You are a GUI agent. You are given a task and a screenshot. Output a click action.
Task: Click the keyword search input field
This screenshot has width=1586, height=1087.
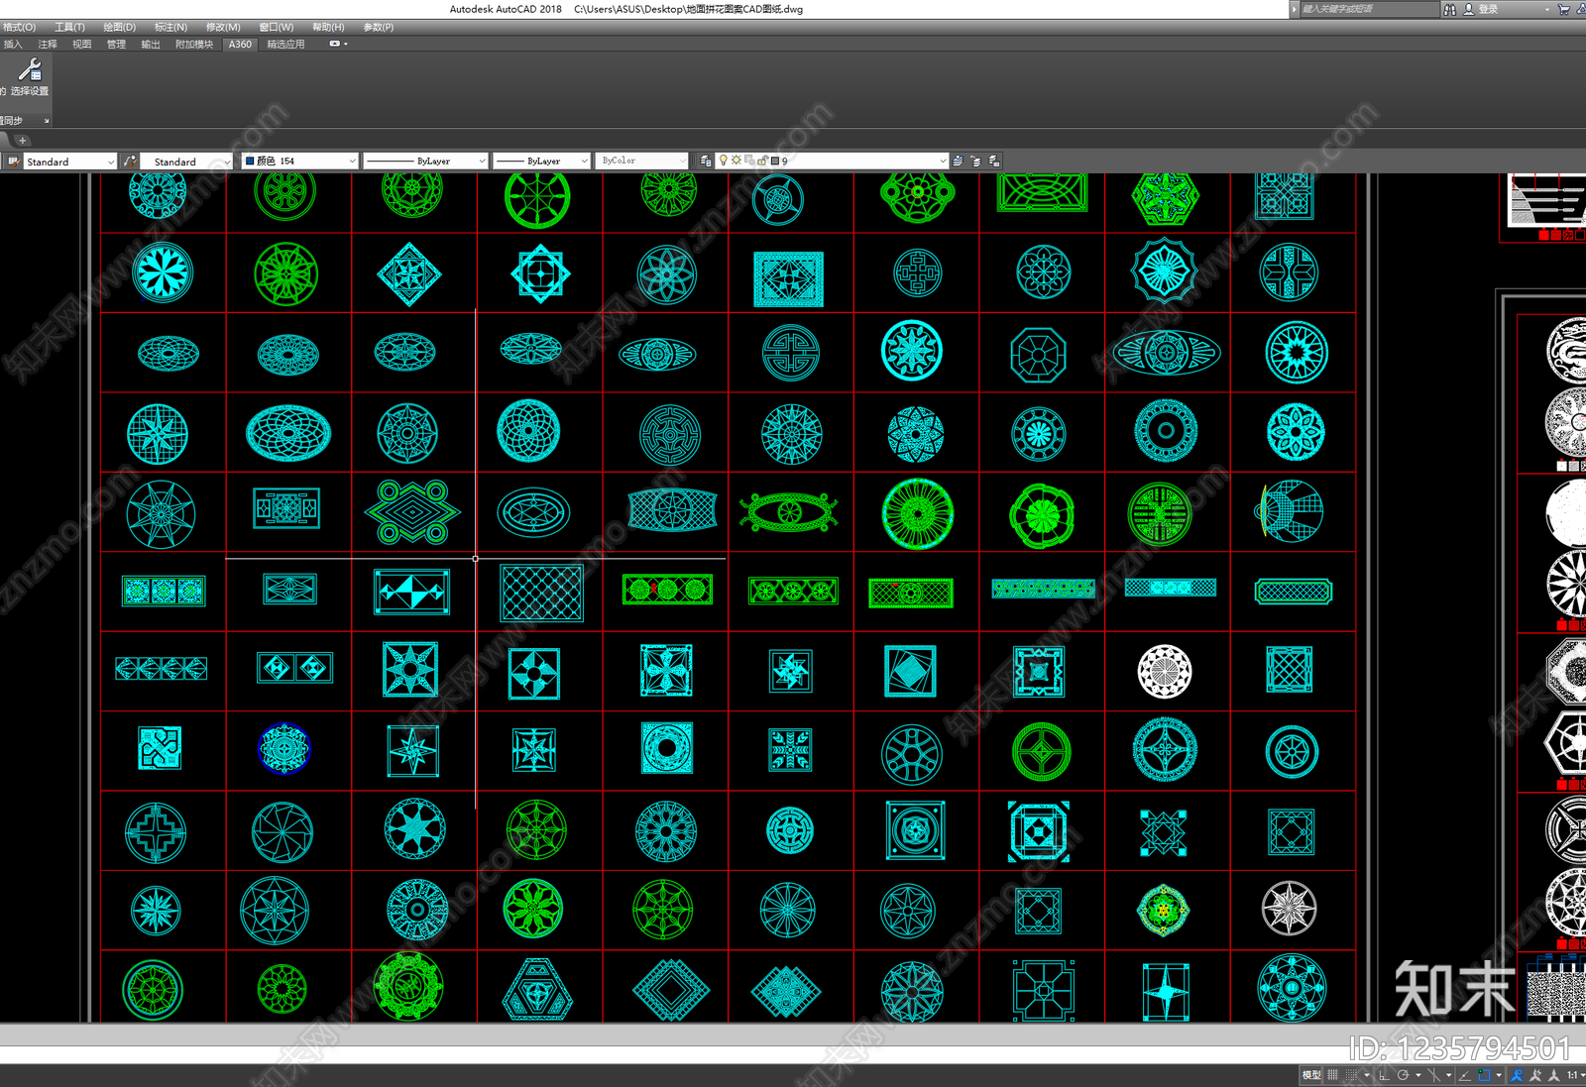(1369, 9)
